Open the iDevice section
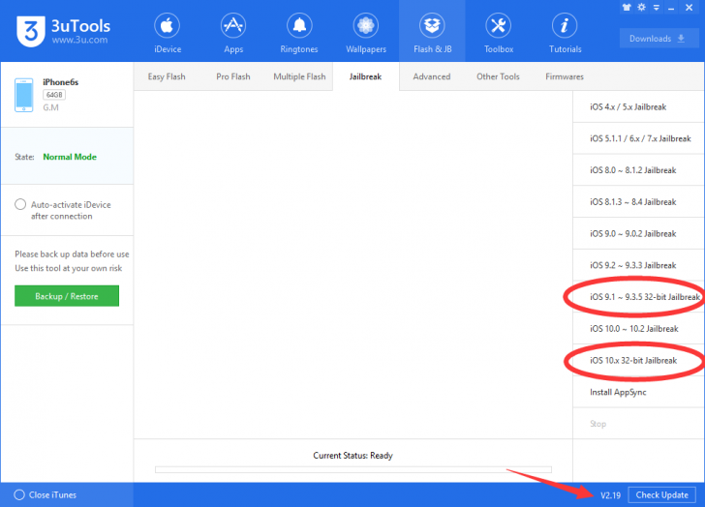The height and width of the screenshot is (507, 705). coord(168,33)
